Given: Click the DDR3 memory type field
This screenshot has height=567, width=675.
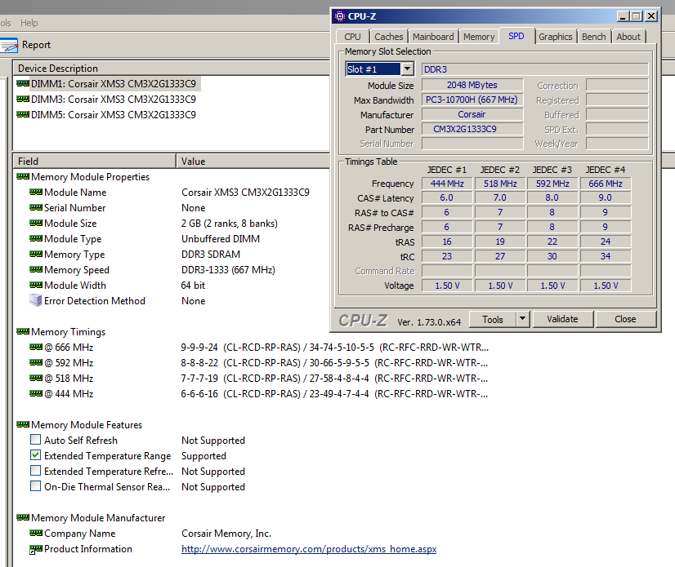Looking at the screenshot, I should 535,69.
